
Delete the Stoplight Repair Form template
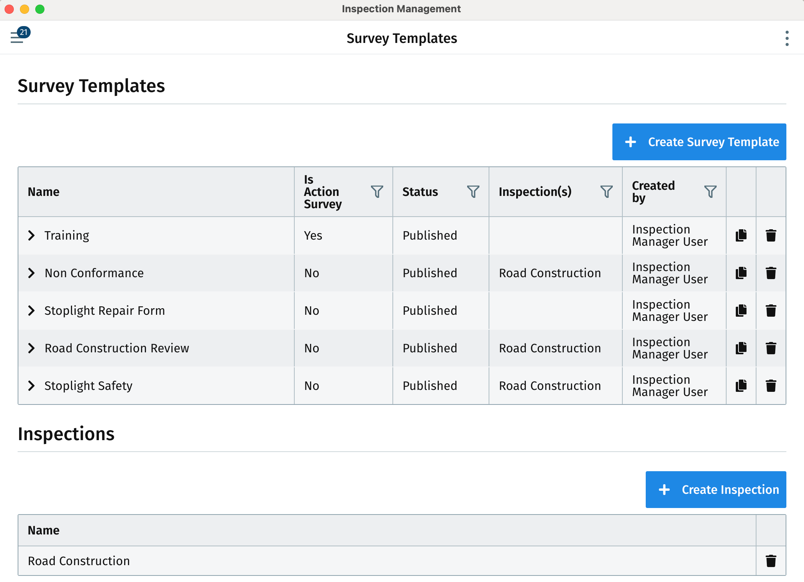click(770, 311)
